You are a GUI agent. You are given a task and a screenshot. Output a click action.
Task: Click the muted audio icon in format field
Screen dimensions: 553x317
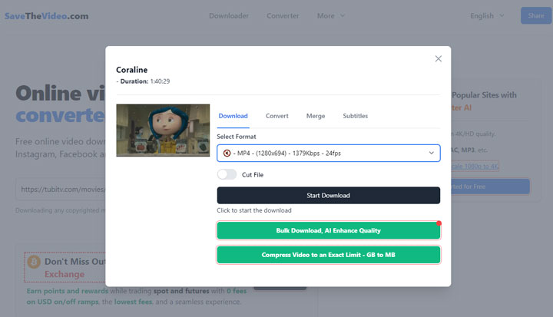[x=227, y=153]
